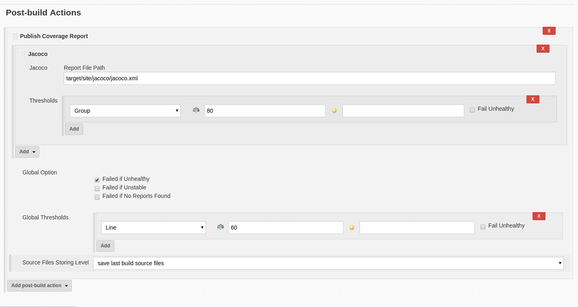Click the yellow ball icon after the 80 field
Screen dimensions: 578x307
(334, 110)
